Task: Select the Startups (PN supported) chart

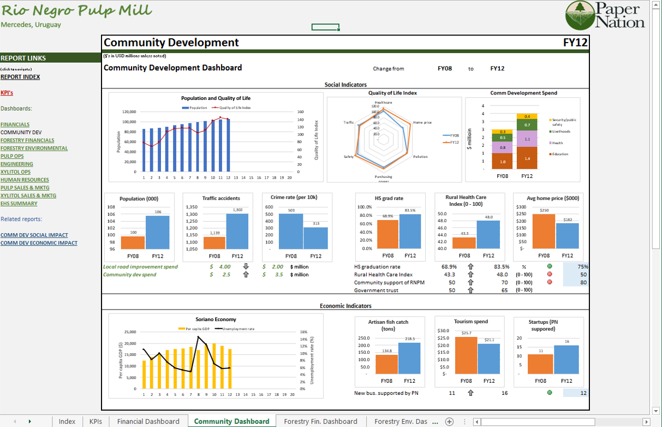Action: click(548, 352)
